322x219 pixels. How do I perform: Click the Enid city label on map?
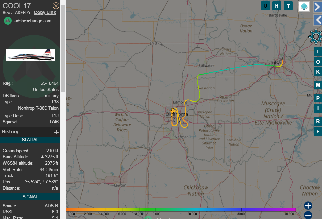coord(153,43)
